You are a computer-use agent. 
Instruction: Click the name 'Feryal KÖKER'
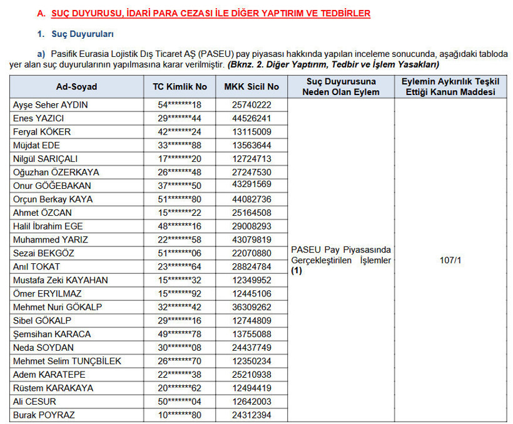(x=42, y=132)
